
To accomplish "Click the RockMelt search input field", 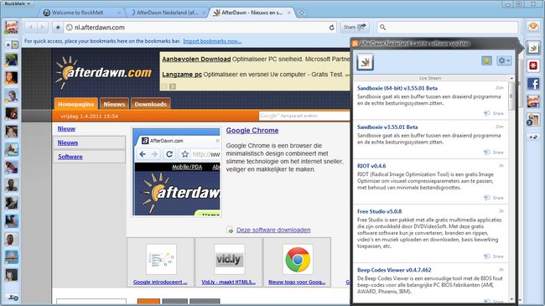I will click(448, 27).
